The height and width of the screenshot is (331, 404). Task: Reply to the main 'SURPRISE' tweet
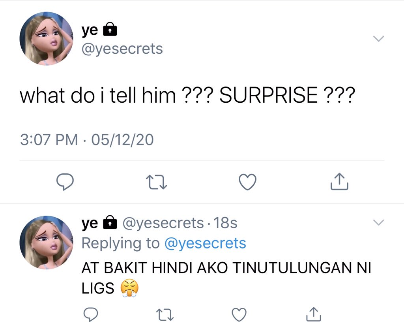point(65,182)
